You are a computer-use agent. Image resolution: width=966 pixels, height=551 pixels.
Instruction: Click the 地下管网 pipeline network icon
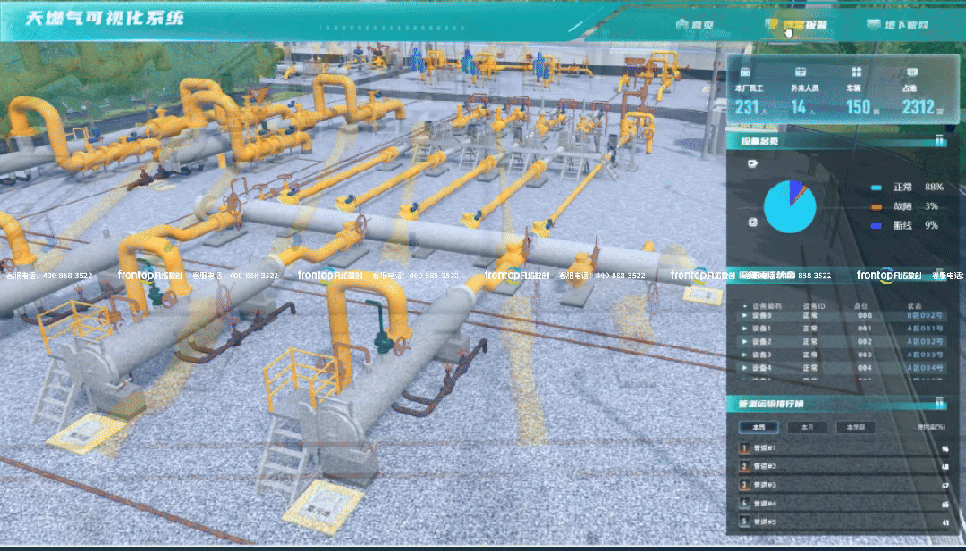click(874, 25)
